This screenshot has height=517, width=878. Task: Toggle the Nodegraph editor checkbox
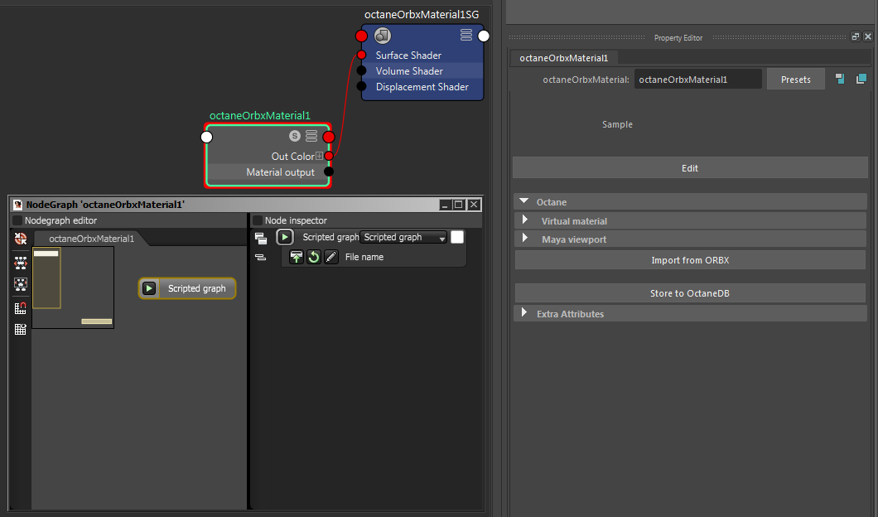[x=17, y=220]
